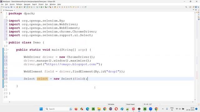200x112 pixels.
Task: Click the highlighted variable name select
Action: pyautogui.click(x=42, y=79)
